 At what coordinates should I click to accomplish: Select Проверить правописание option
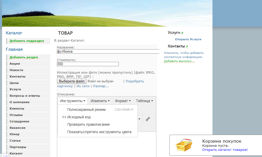click(x=88, y=124)
